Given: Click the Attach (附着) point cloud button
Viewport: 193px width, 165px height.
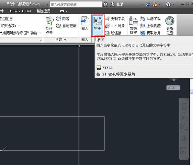Looking at the screenshot, I should coord(63,19).
